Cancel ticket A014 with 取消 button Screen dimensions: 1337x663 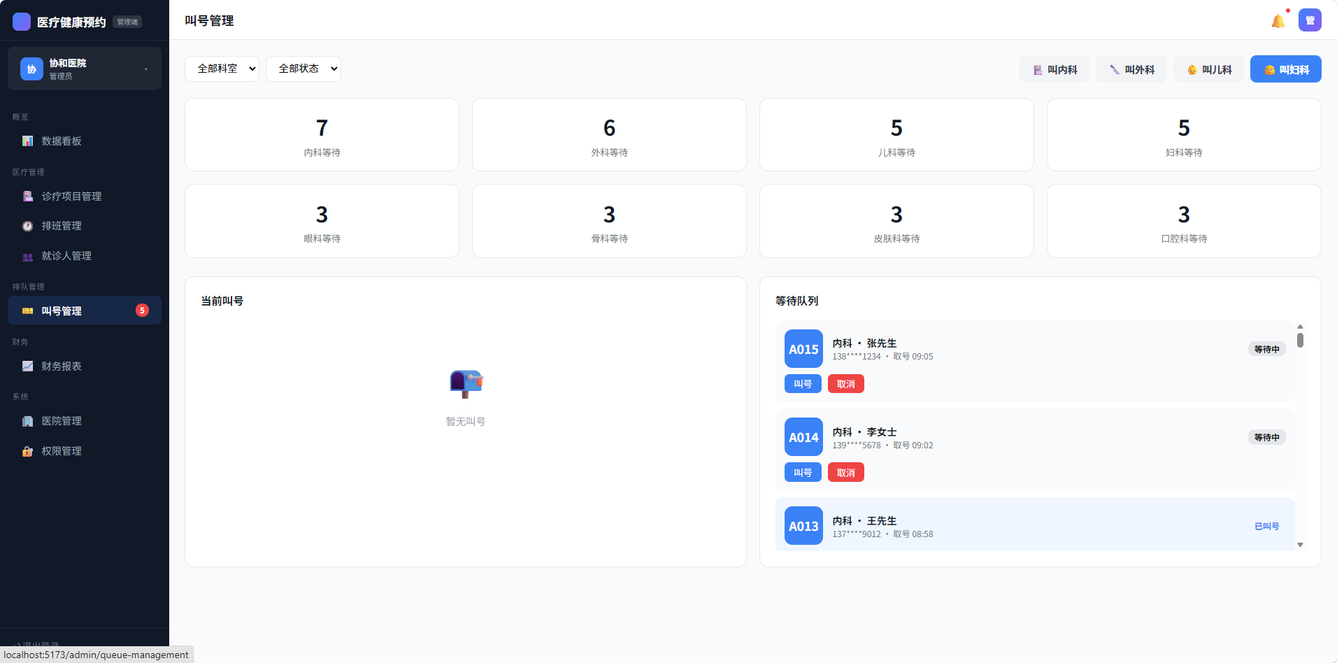coord(845,473)
